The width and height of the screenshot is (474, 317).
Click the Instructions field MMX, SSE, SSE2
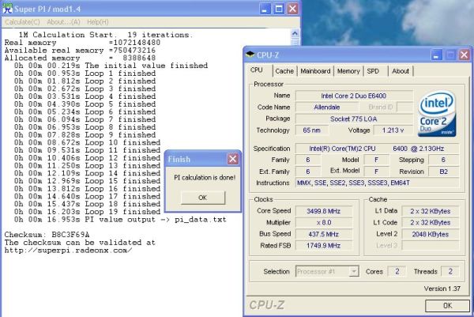click(x=377, y=183)
